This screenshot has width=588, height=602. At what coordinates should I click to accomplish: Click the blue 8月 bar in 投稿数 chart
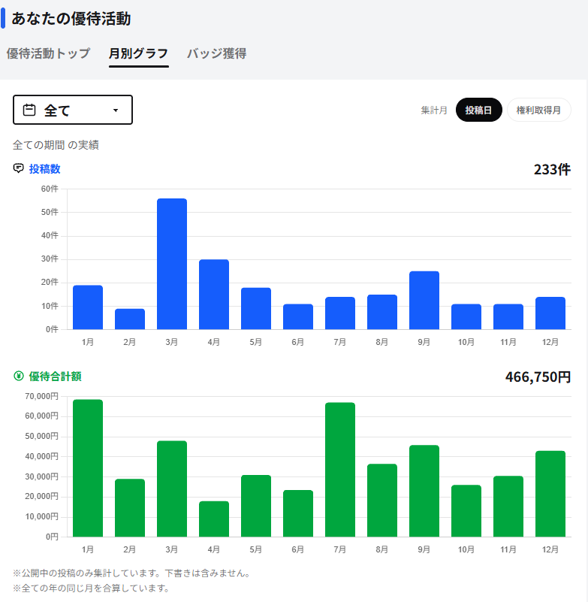(x=382, y=312)
